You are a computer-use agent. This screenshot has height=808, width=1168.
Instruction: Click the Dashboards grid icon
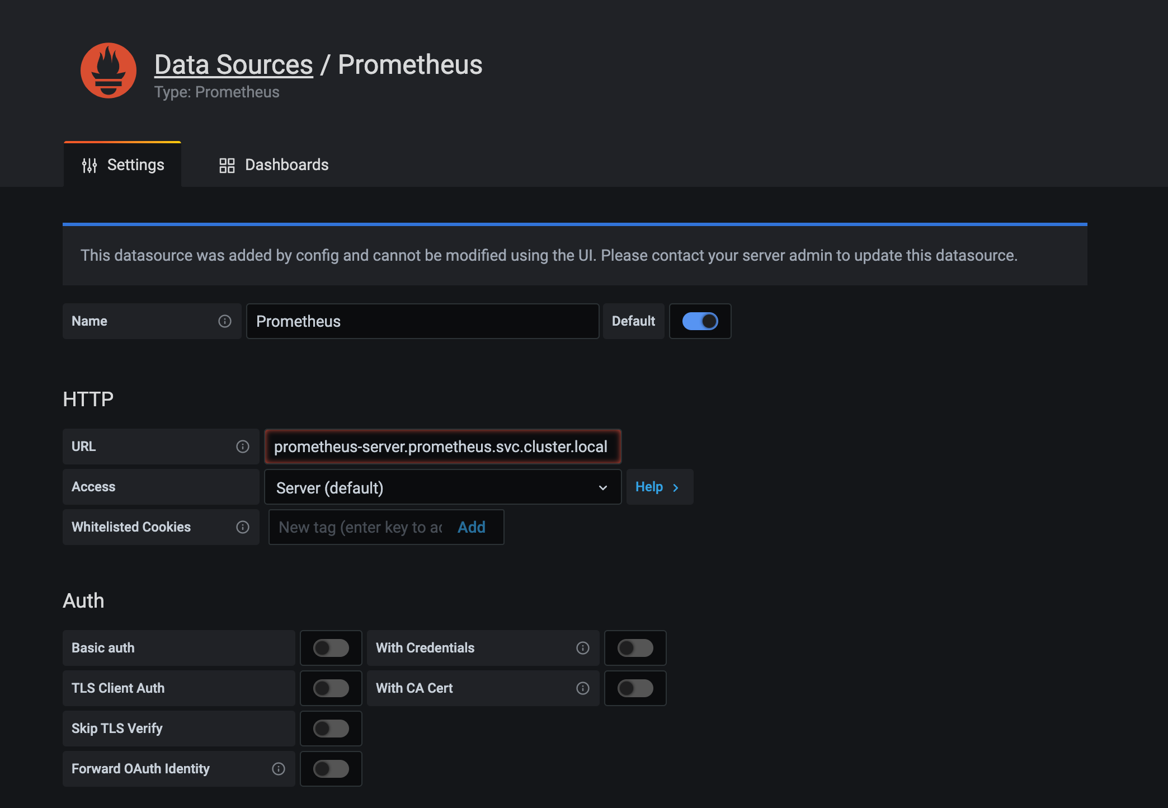[227, 165]
